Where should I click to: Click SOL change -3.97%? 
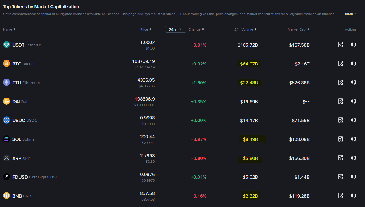tap(199, 139)
